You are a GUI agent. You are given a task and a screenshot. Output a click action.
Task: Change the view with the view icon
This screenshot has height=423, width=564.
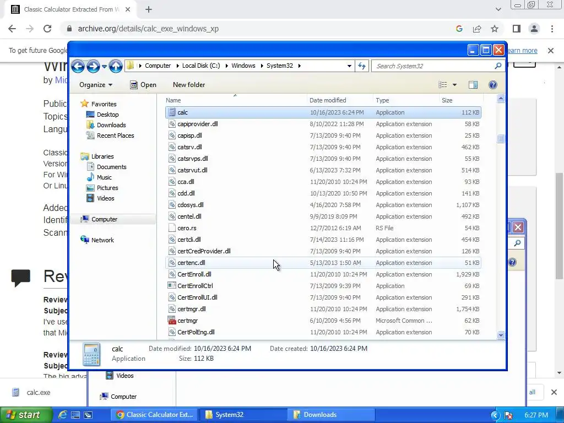442,85
